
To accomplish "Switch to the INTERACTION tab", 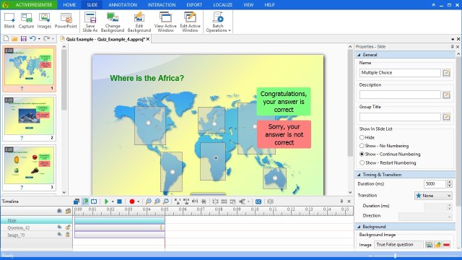I will pos(162,5).
